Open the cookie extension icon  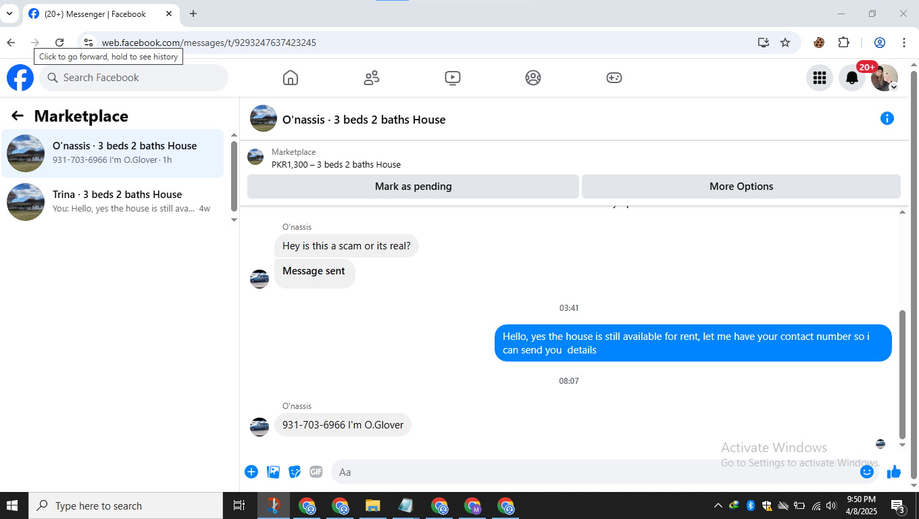[819, 43]
